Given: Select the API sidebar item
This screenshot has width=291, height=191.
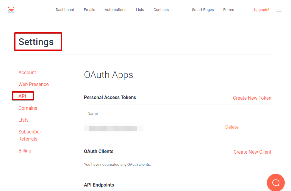Looking at the screenshot, I should tap(23, 96).
